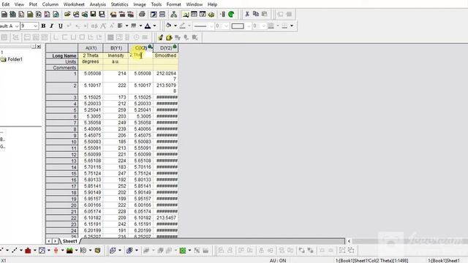Image resolution: width=468 pixels, height=263 pixels.
Task: Open the Edit menu
Action: (5, 4)
